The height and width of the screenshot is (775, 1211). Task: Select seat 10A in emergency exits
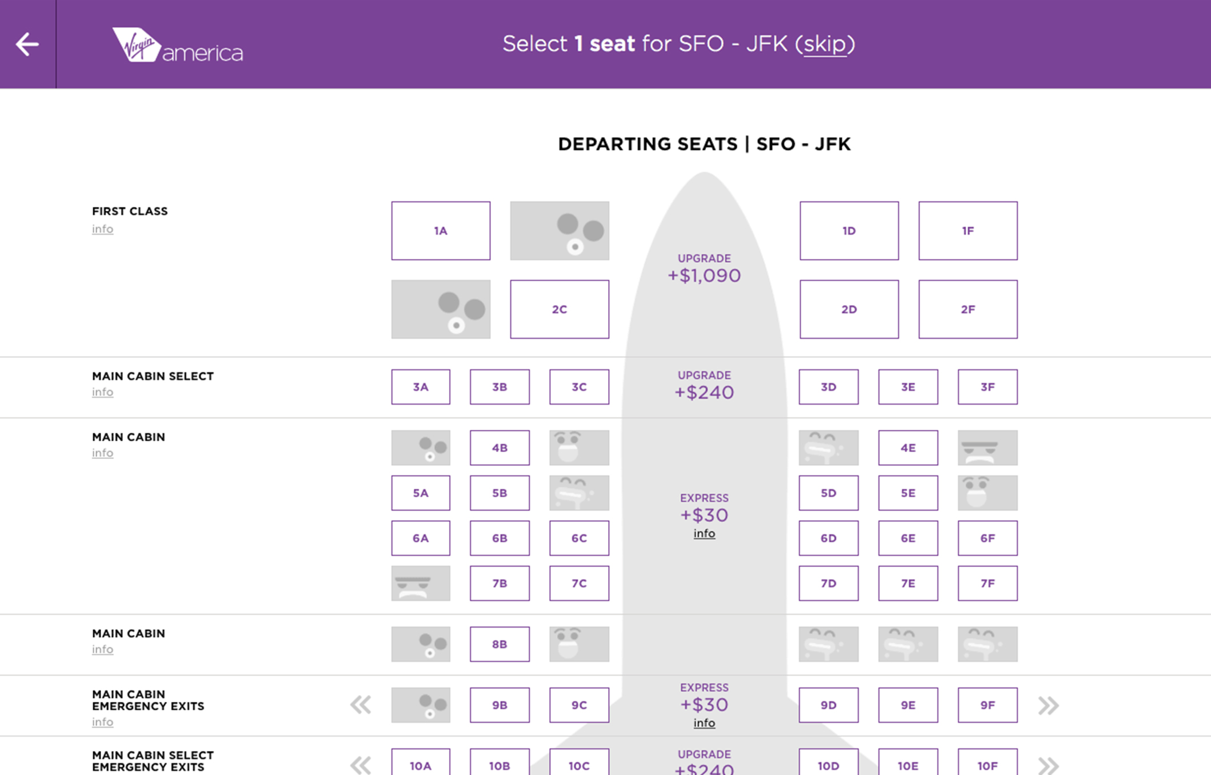421,764
